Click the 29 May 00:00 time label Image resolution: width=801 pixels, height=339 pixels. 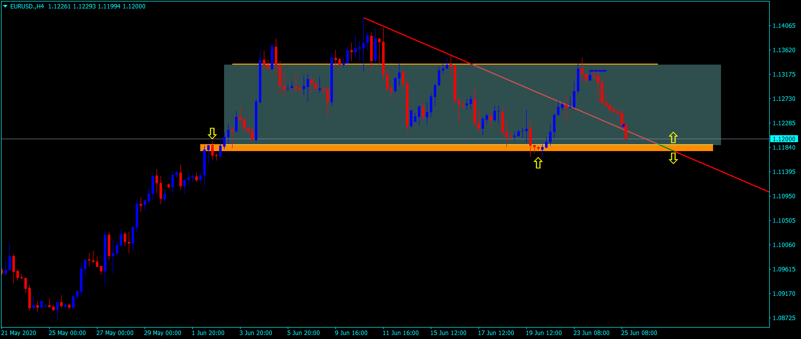click(x=162, y=333)
